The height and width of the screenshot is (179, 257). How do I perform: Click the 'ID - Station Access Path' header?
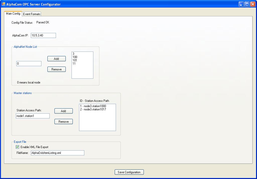(x=94, y=101)
